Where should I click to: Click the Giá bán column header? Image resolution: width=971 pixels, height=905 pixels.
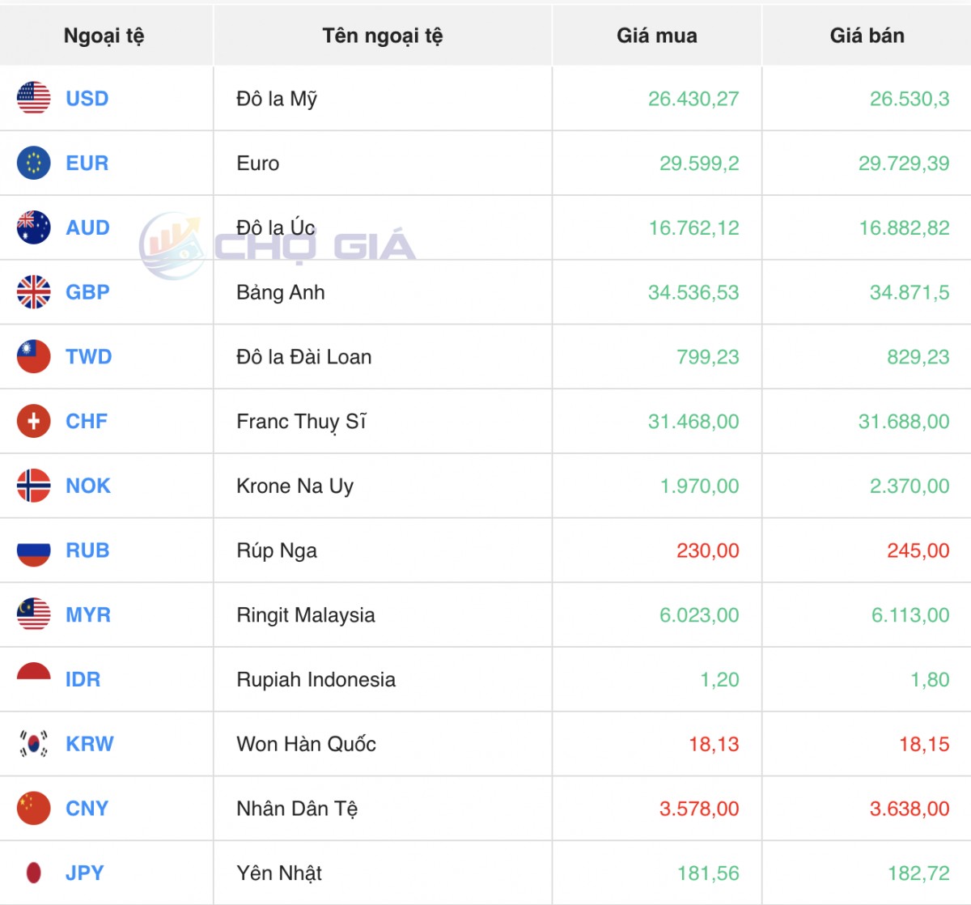[x=867, y=36]
